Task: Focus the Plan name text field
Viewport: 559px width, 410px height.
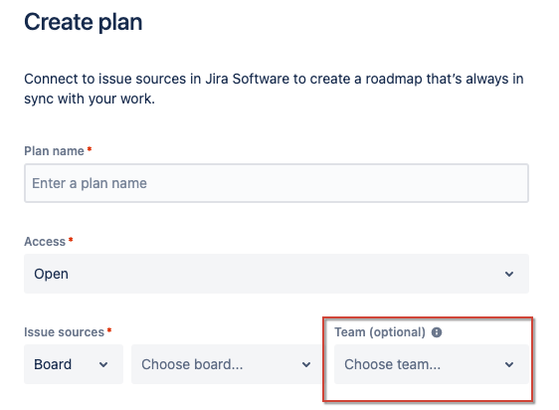Action: (277, 183)
